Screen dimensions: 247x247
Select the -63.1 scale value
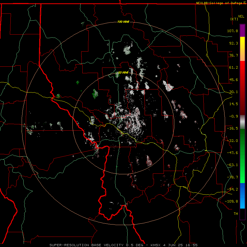tap(232, 165)
